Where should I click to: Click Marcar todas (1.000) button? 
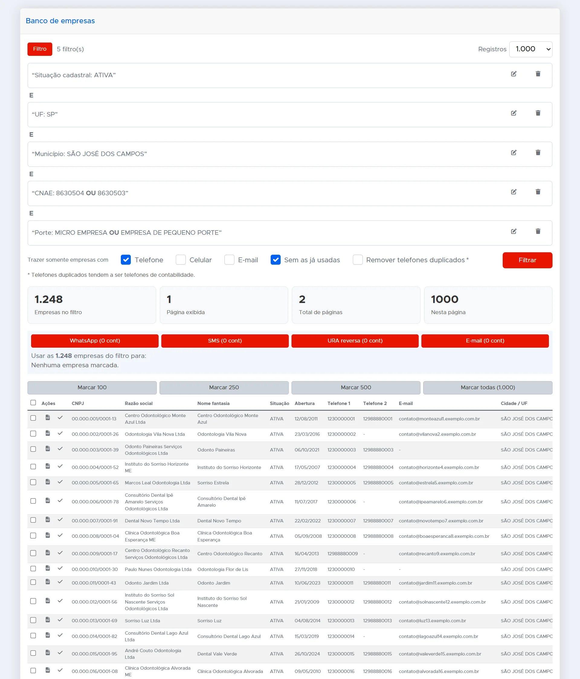pos(488,387)
